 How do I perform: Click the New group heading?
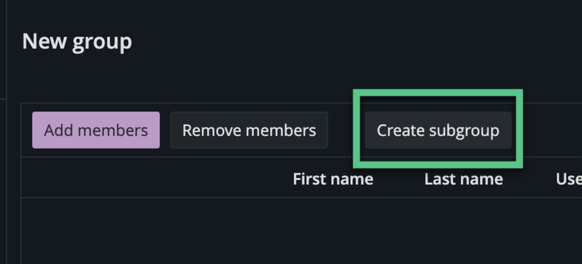point(77,42)
